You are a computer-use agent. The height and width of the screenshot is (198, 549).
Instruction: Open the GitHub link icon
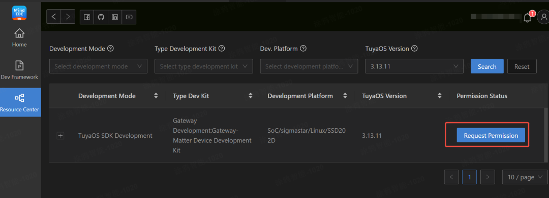[101, 17]
